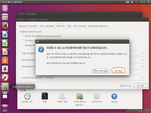Screen dimensions: 151x113
Task: Switch to 기타 소프트웨어 tab
Action: [x=47, y=26]
